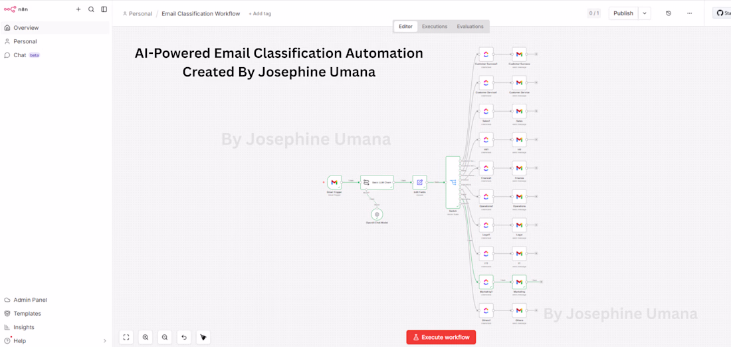Open the workflow version history icon
The height and width of the screenshot is (347, 731).
(669, 13)
